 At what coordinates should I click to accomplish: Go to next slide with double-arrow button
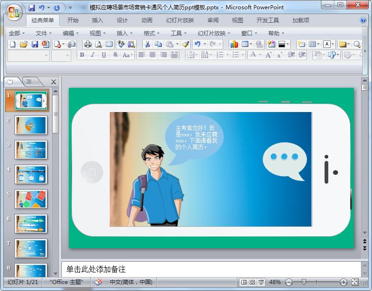(x=365, y=249)
